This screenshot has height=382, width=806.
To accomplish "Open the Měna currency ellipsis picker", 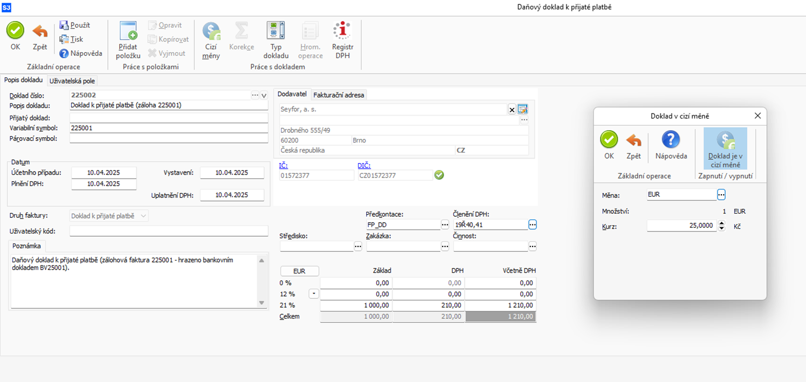I will [721, 194].
